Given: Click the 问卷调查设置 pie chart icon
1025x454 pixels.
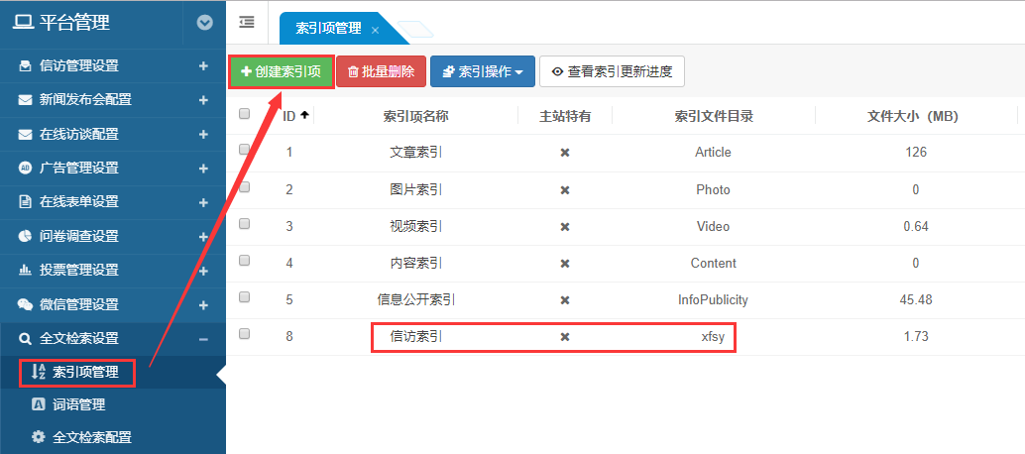Looking at the screenshot, I should (x=26, y=236).
